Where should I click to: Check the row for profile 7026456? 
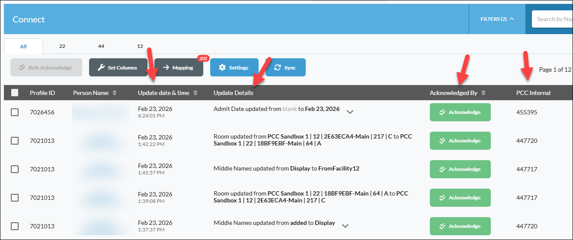tap(15, 112)
